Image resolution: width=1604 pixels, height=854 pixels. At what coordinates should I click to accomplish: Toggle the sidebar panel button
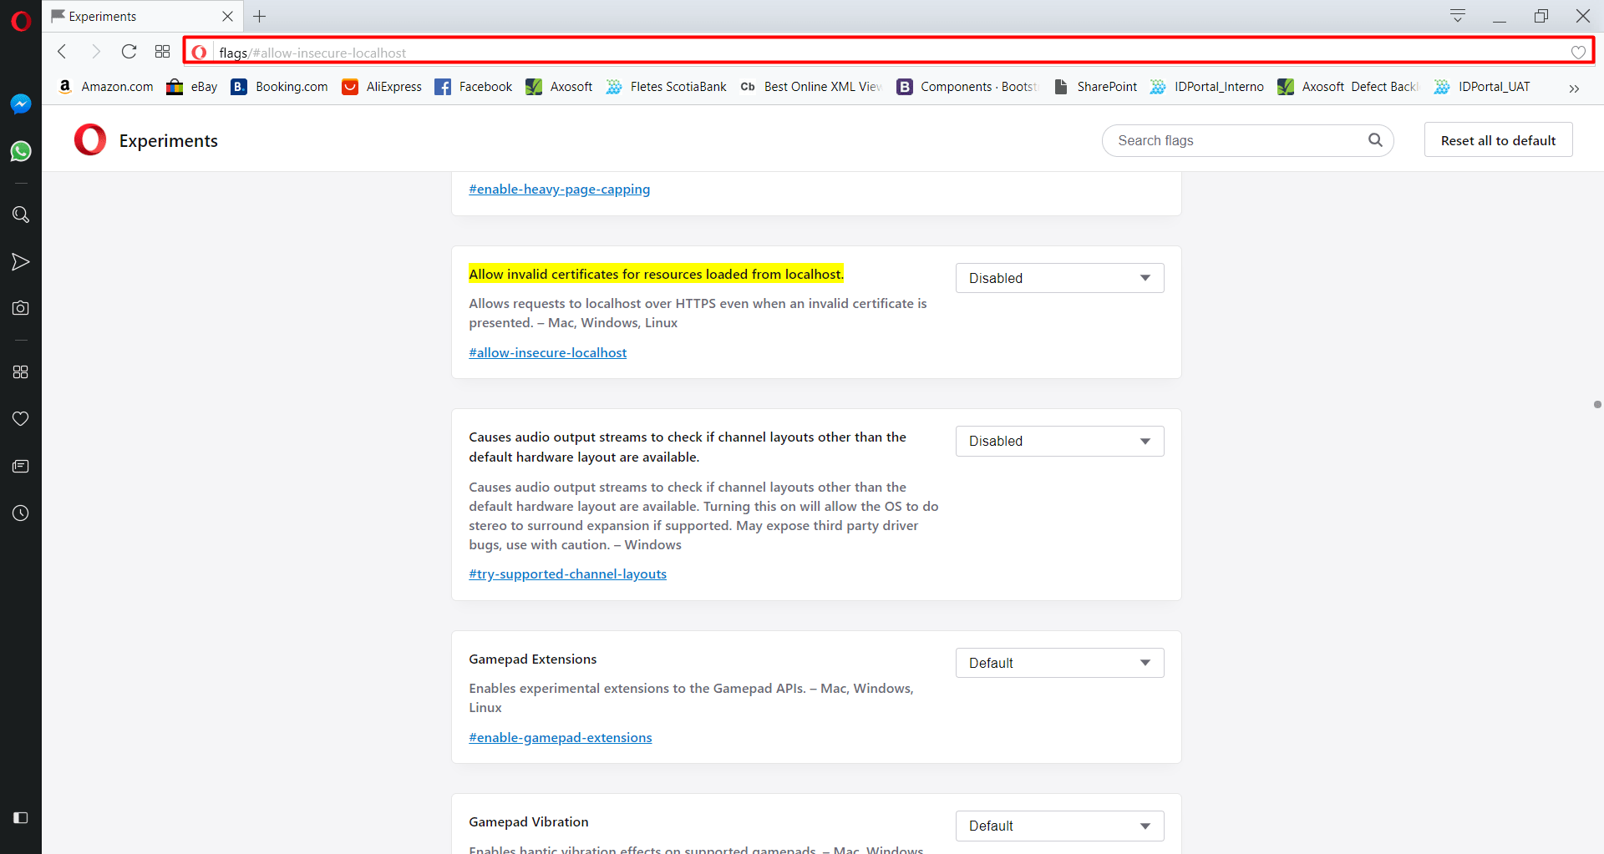(21, 817)
